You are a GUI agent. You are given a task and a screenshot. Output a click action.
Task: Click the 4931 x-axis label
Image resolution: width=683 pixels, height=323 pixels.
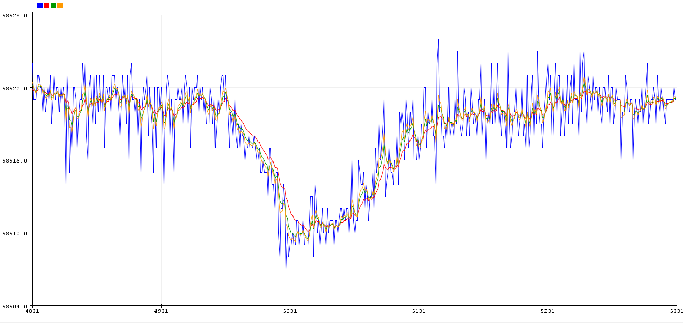161,311
